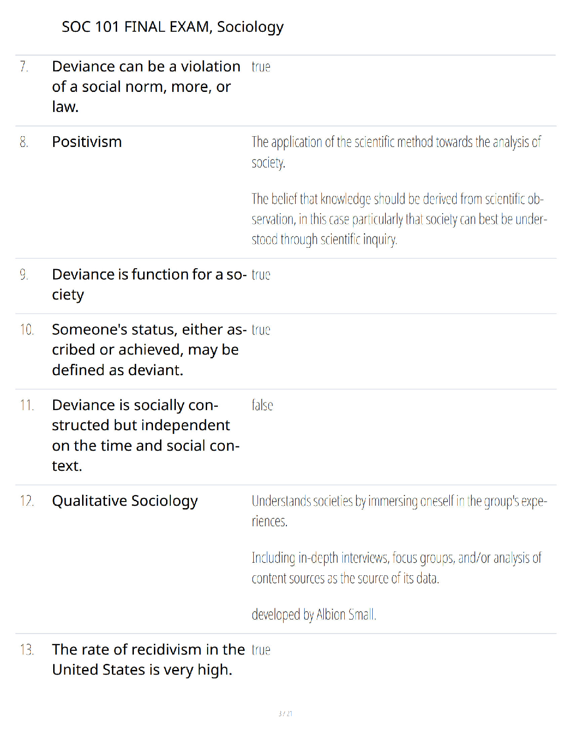Select the term Qualitative Sociology
This screenshot has height=739, width=571.
coord(125,501)
